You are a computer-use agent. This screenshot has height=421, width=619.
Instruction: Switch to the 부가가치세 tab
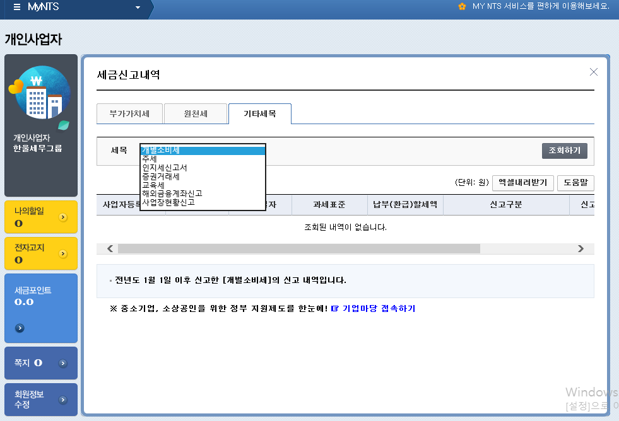click(x=129, y=114)
